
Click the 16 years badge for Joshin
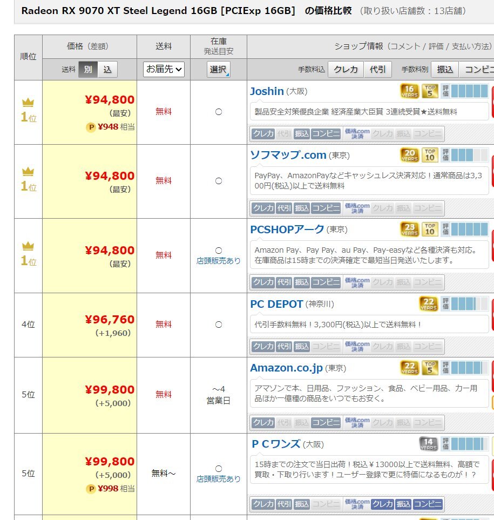[409, 91]
